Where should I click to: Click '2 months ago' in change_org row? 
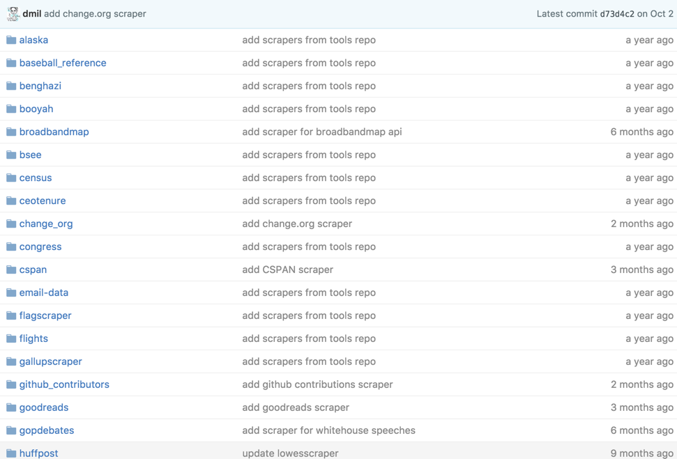(642, 224)
